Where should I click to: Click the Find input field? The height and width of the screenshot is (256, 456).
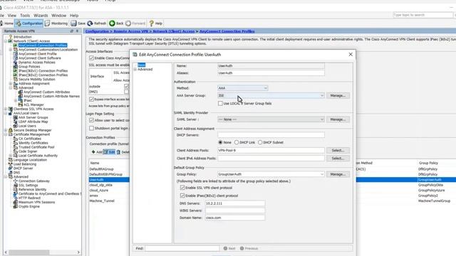click(x=182, y=248)
